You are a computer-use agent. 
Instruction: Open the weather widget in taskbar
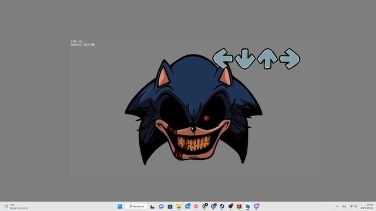(x=16, y=206)
